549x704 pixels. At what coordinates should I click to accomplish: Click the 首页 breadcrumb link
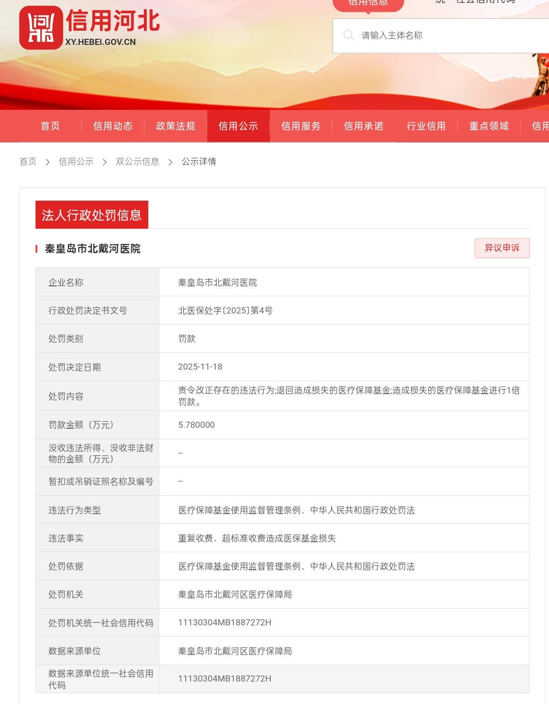point(28,162)
